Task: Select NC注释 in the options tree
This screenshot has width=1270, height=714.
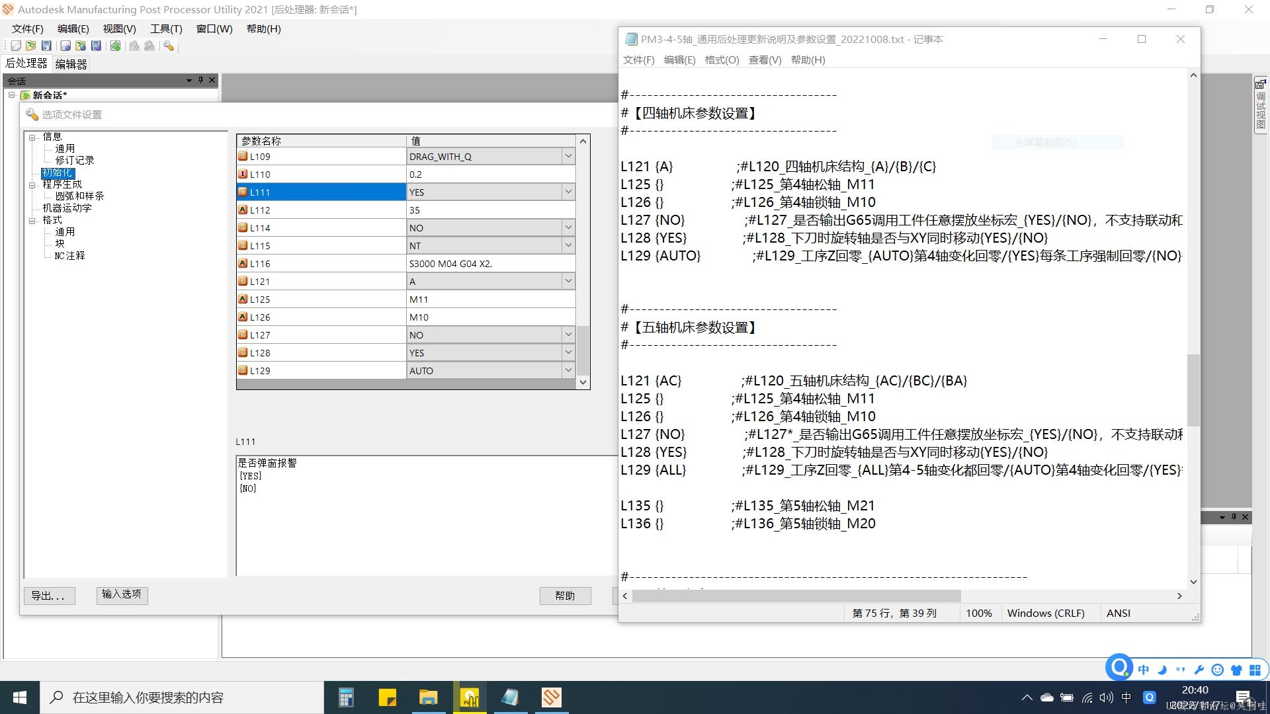Action: click(69, 255)
